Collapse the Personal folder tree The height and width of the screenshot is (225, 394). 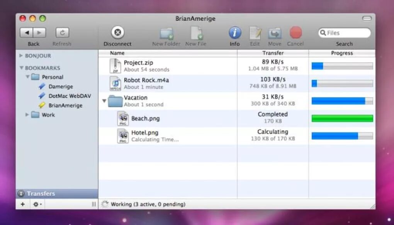tap(28, 77)
